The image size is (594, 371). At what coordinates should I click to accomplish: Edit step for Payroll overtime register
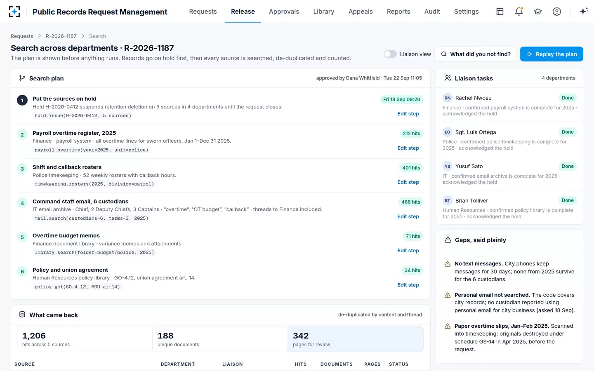408,148
